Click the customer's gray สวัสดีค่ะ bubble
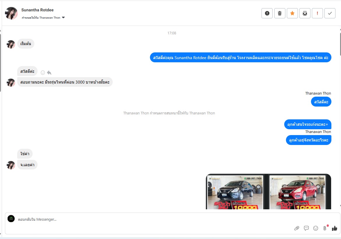Image resolution: width=341 pixels, height=239 pixels. [x=27, y=71]
